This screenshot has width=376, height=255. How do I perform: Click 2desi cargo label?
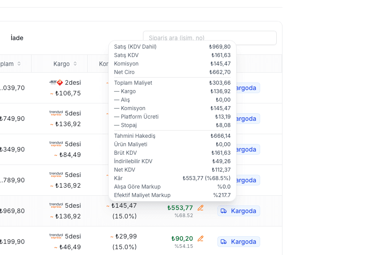pos(73,82)
